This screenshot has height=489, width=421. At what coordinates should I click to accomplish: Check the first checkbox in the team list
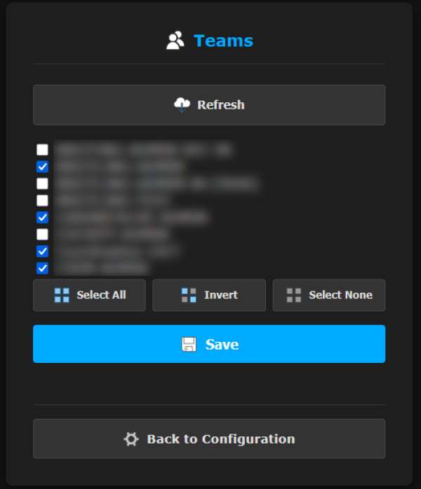click(43, 150)
